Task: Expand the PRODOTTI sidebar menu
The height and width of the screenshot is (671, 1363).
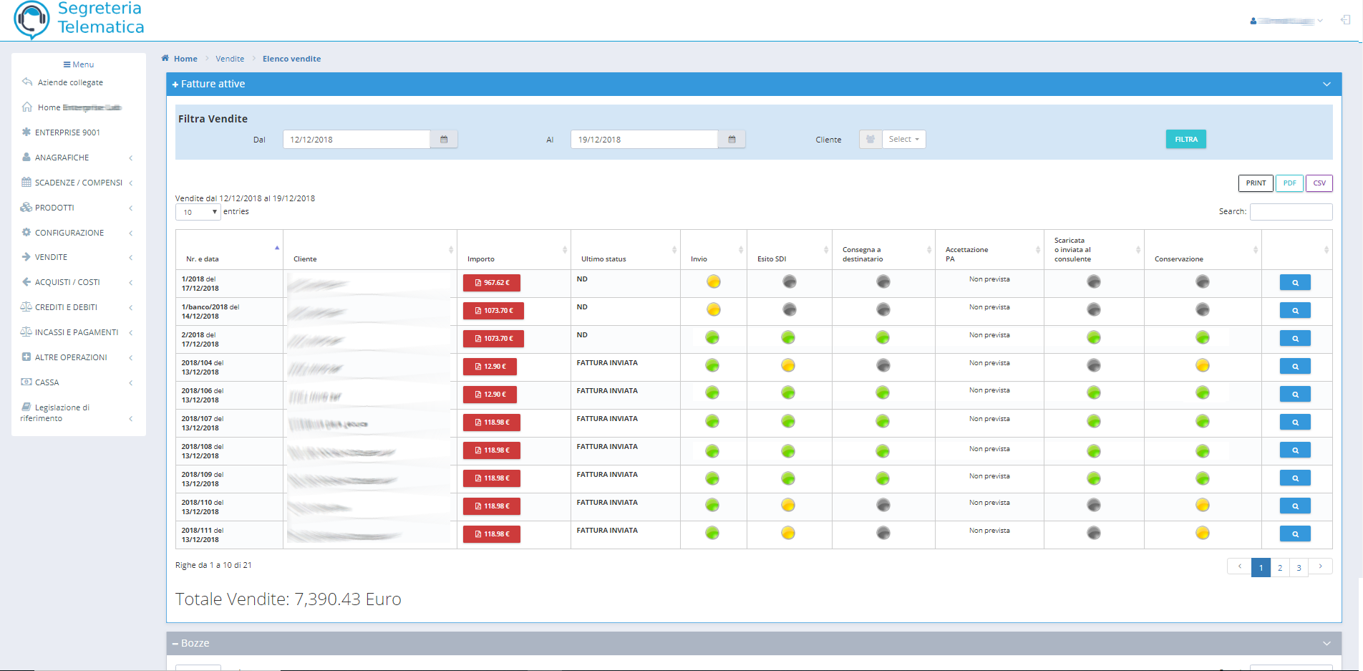Action: (77, 208)
